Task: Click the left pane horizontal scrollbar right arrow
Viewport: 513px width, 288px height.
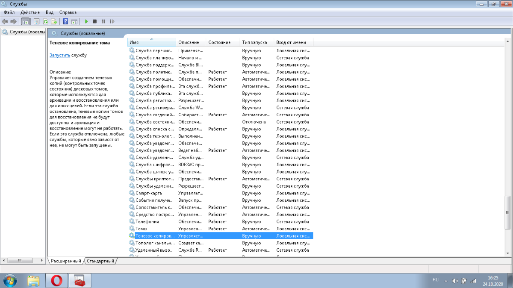Action: pos(42,260)
